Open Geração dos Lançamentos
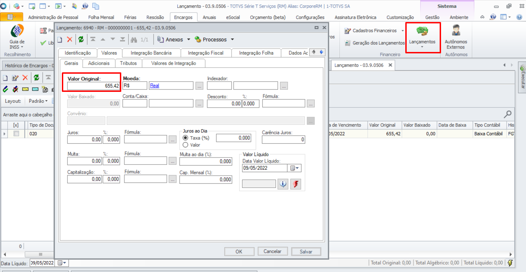This screenshot has height=272, width=526. (x=374, y=43)
